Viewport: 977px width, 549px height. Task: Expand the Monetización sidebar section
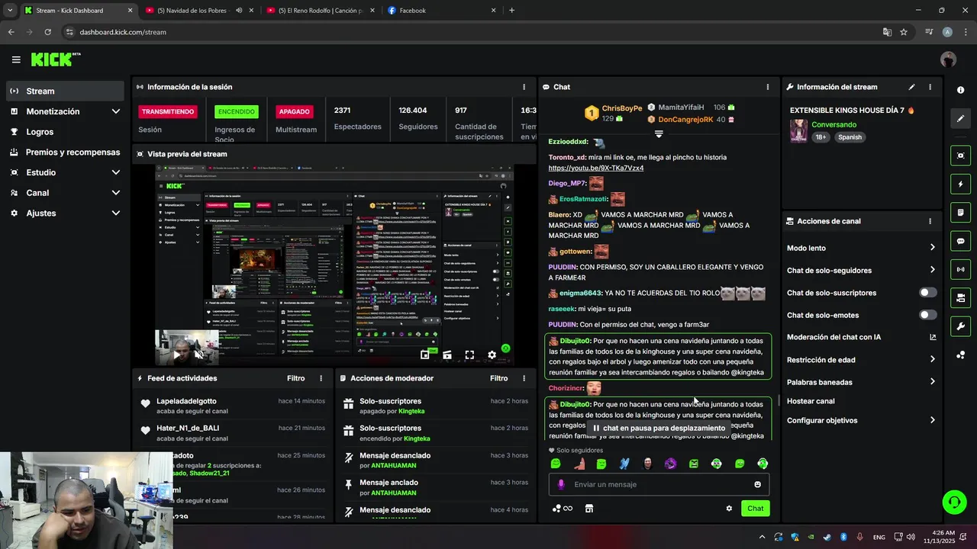click(65, 111)
